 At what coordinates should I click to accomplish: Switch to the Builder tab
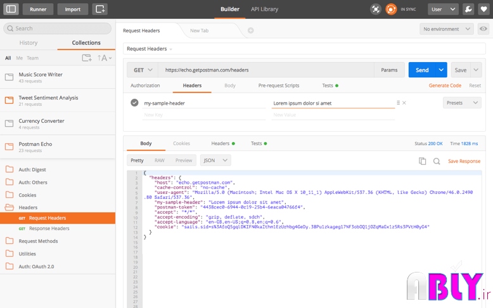(x=230, y=9)
